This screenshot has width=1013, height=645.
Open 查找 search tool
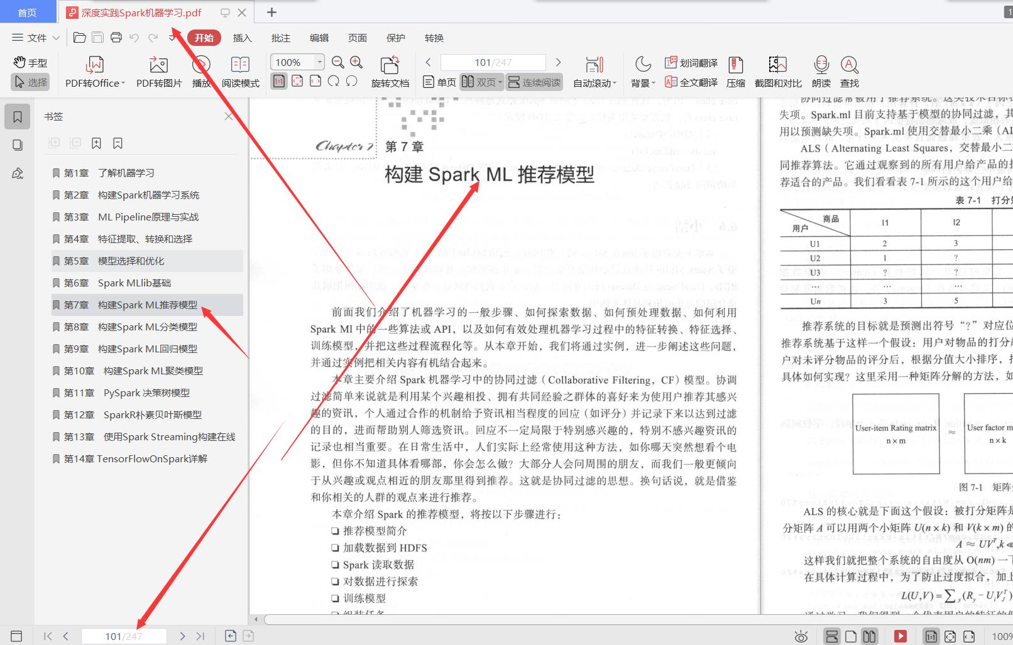[850, 73]
